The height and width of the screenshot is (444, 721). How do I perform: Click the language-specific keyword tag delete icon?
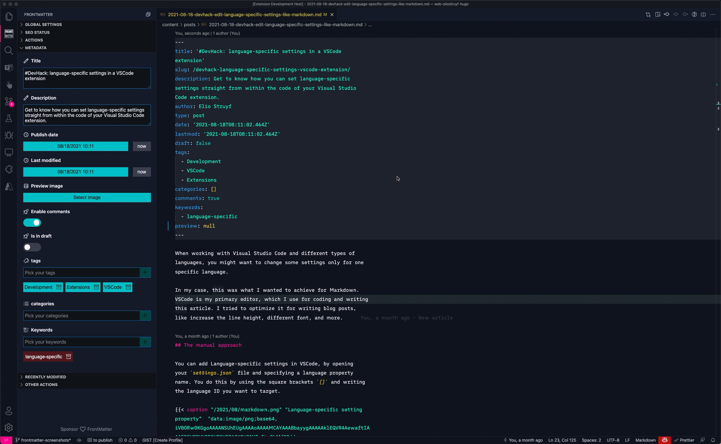(x=68, y=357)
